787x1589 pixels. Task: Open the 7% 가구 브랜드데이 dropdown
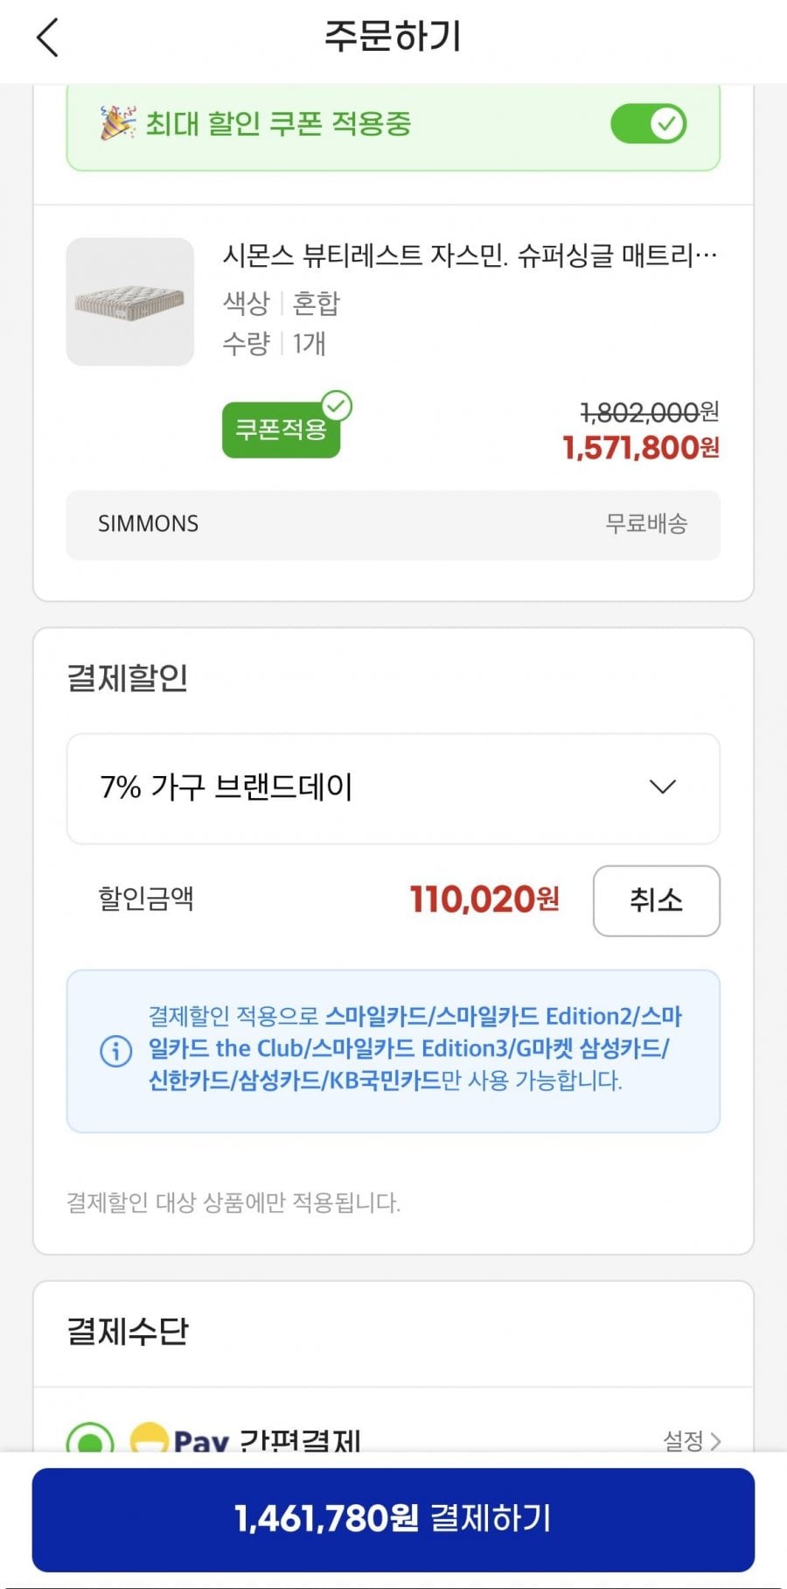(x=393, y=788)
